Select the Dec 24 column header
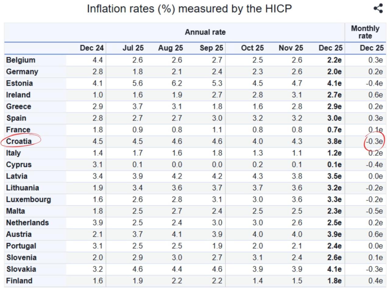The width and height of the screenshot is (390, 289). 92,48
